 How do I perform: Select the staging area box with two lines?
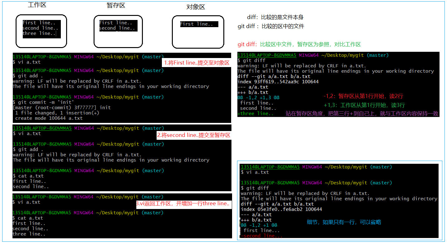(x=118, y=31)
